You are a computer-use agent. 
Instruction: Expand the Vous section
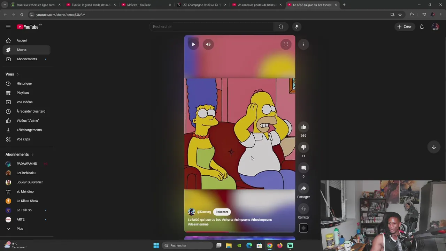(12, 74)
